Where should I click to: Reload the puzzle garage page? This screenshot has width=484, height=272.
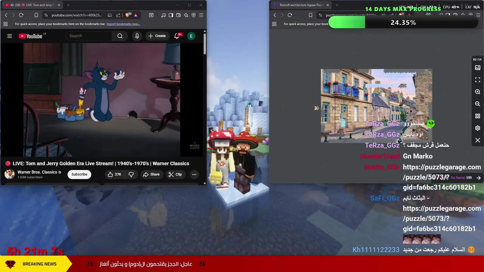coord(290,15)
